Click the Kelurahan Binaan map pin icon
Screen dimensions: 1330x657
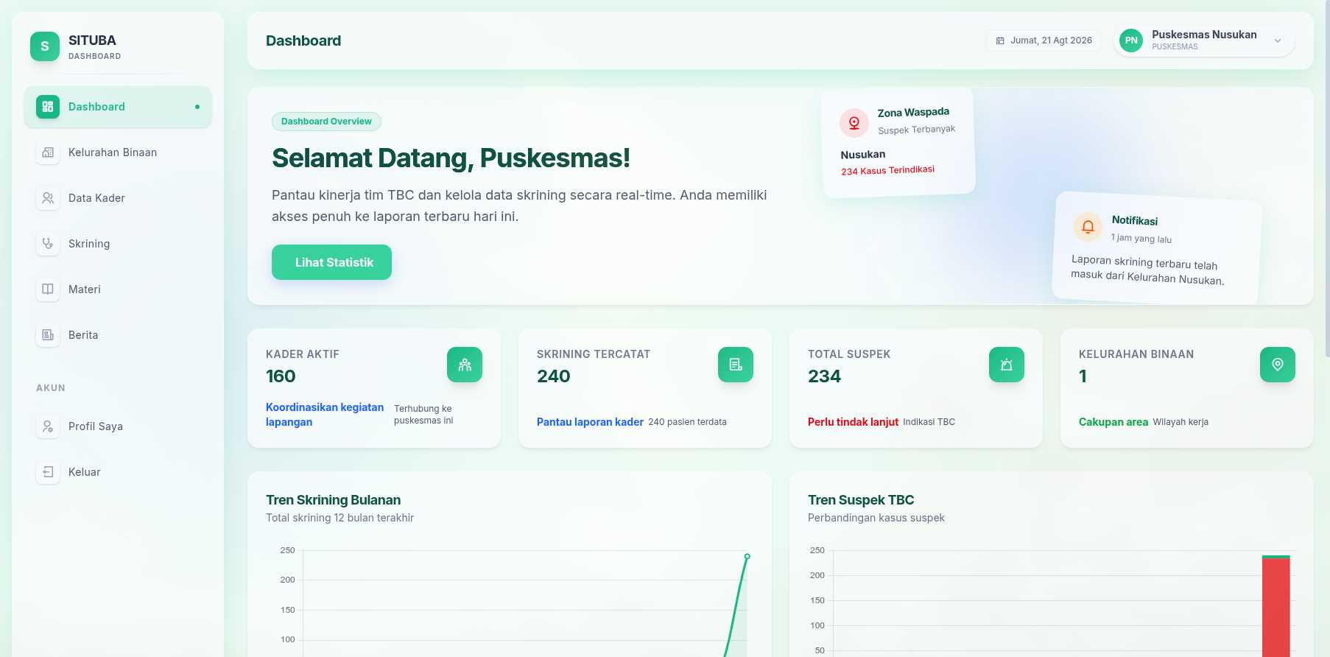(1278, 365)
